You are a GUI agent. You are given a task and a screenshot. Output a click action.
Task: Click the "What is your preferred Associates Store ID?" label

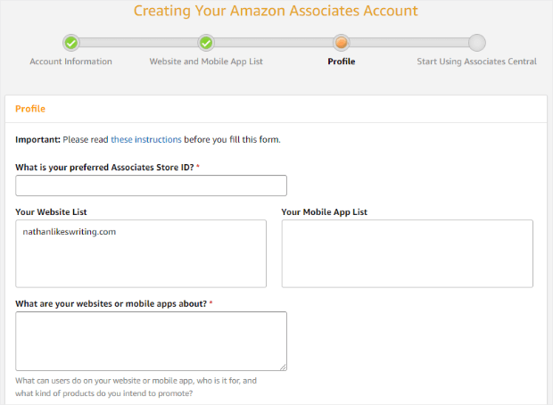click(104, 167)
